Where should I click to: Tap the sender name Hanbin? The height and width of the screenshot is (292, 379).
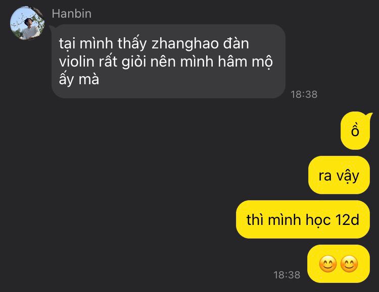tap(72, 14)
